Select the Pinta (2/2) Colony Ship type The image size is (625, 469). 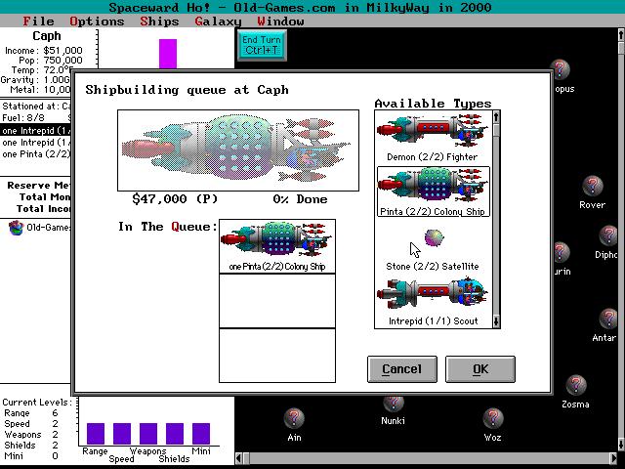click(433, 192)
